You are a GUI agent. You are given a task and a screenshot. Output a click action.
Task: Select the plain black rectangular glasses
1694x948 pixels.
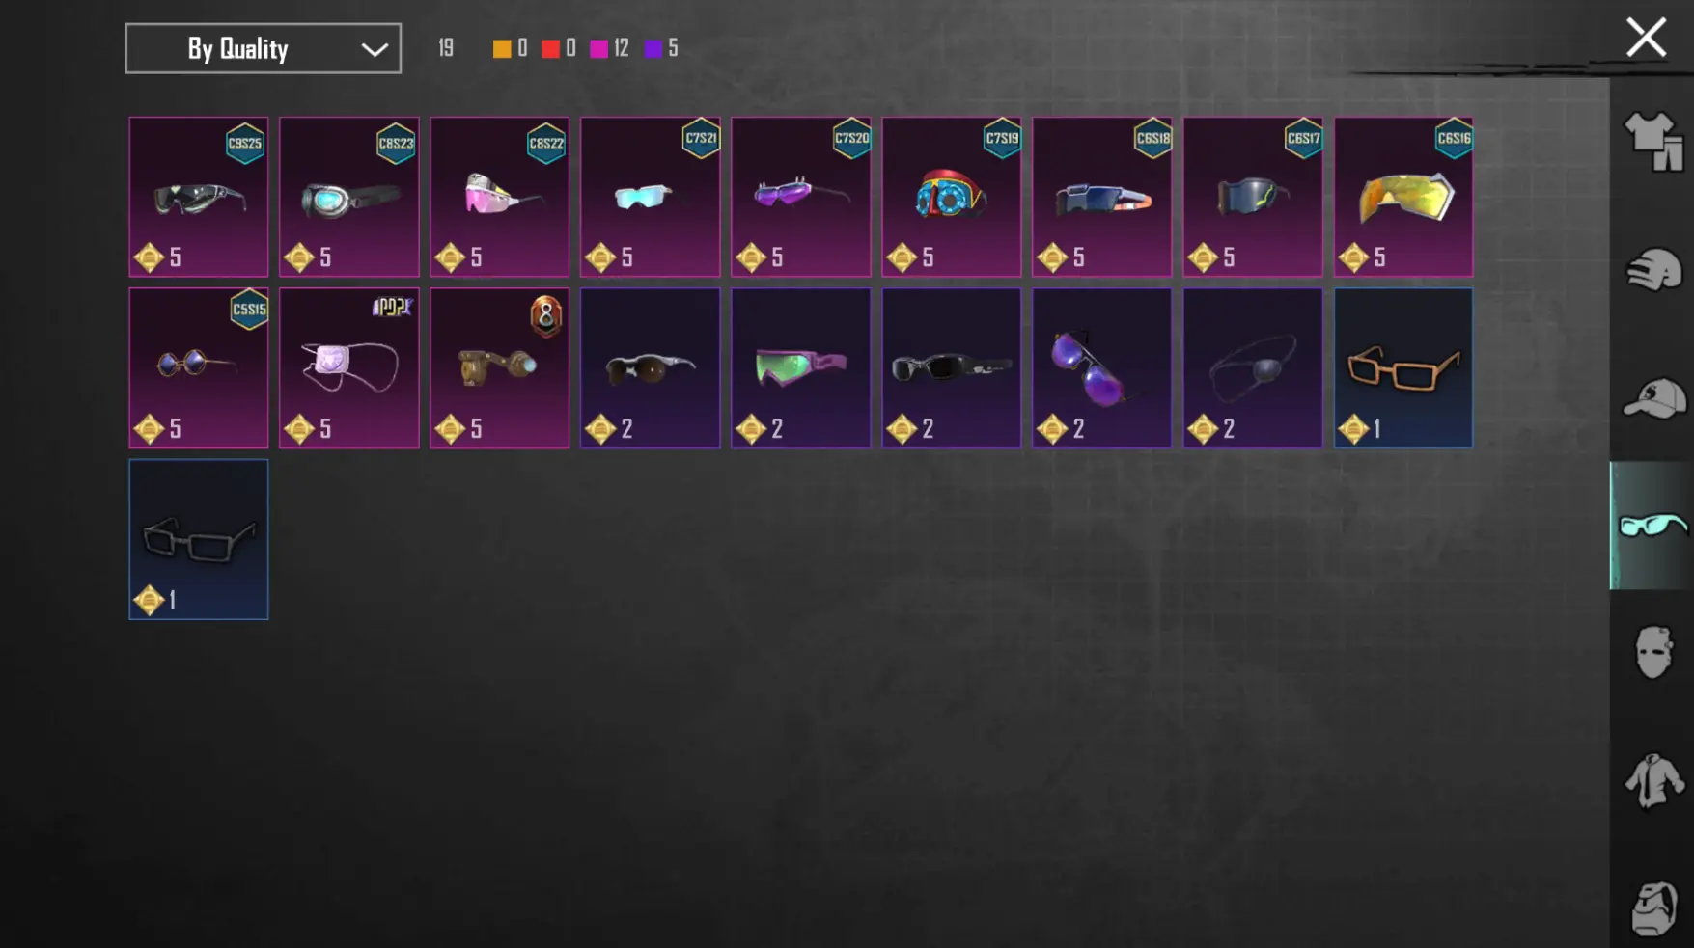pyautogui.click(x=199, y=539)
